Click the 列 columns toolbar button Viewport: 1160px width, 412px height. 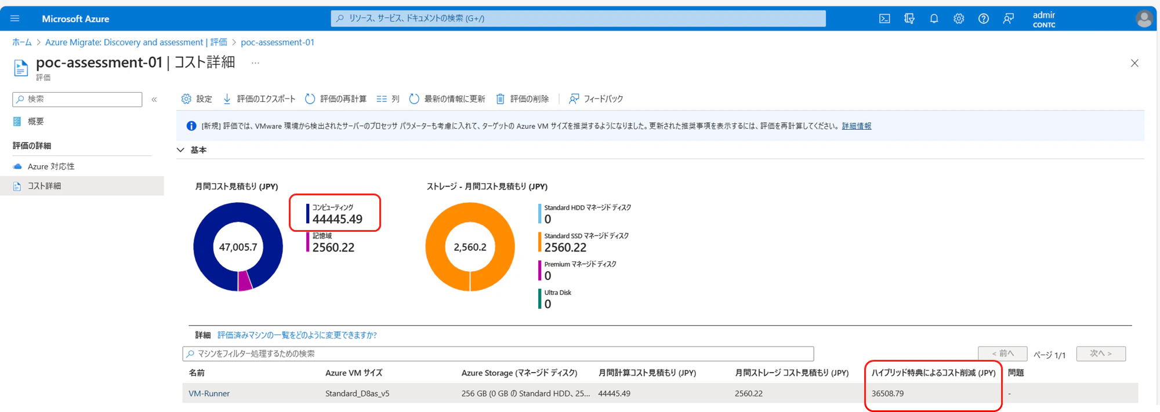coord(388,99)
